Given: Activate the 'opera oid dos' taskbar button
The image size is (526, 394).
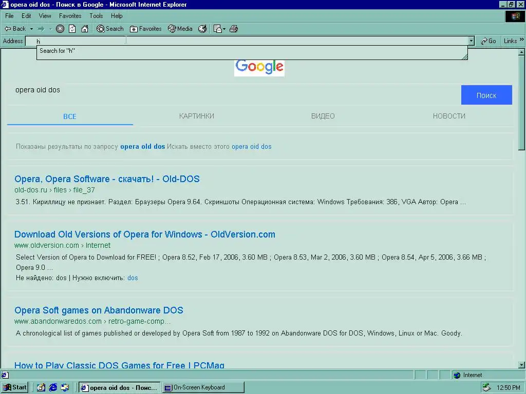Looking at the screenshot, I should 119,388.
